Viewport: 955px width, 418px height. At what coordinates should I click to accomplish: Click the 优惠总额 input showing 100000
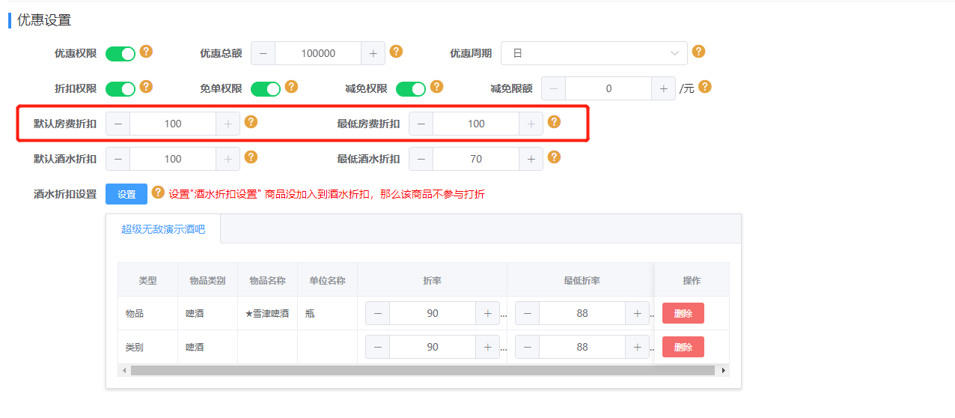point(318,53)
